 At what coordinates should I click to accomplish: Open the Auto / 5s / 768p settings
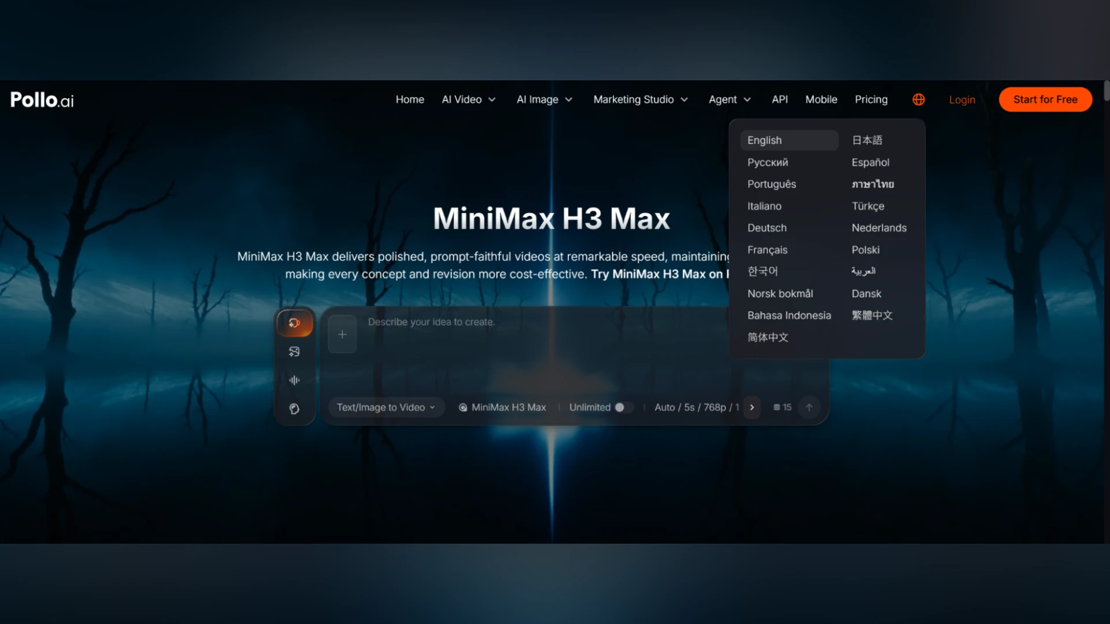[697, 407]
